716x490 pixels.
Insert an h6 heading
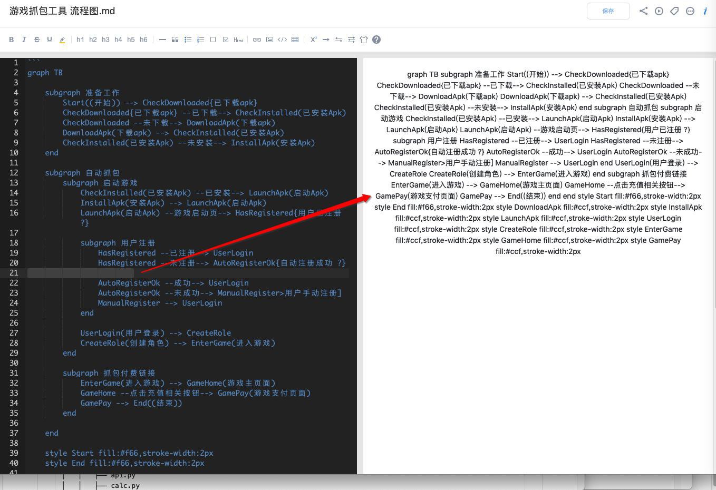coord(143,40)
